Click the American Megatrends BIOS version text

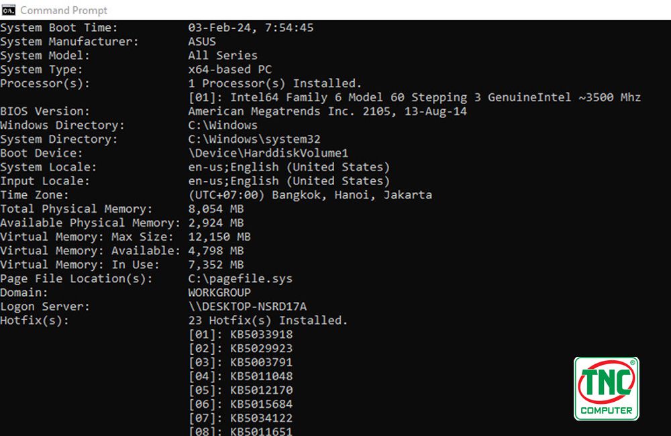pos(327,111)
